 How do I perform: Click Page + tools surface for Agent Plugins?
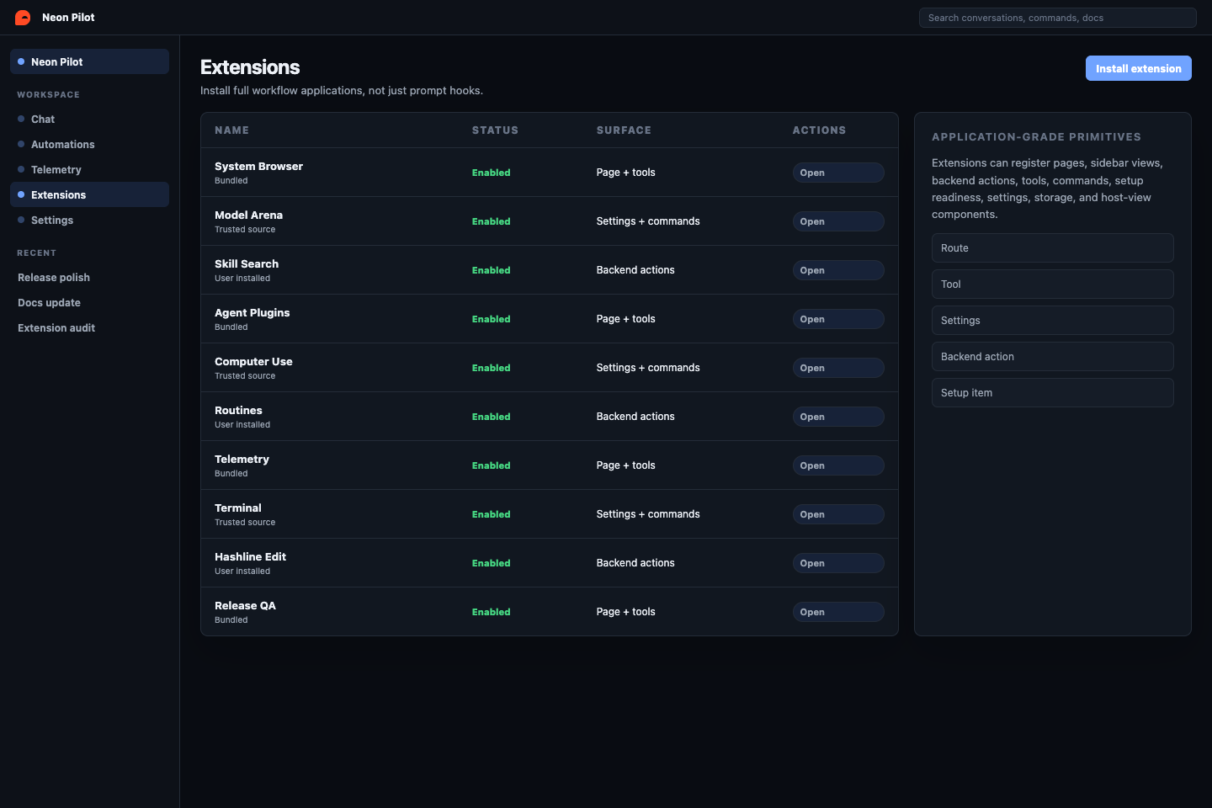(625, 319)
